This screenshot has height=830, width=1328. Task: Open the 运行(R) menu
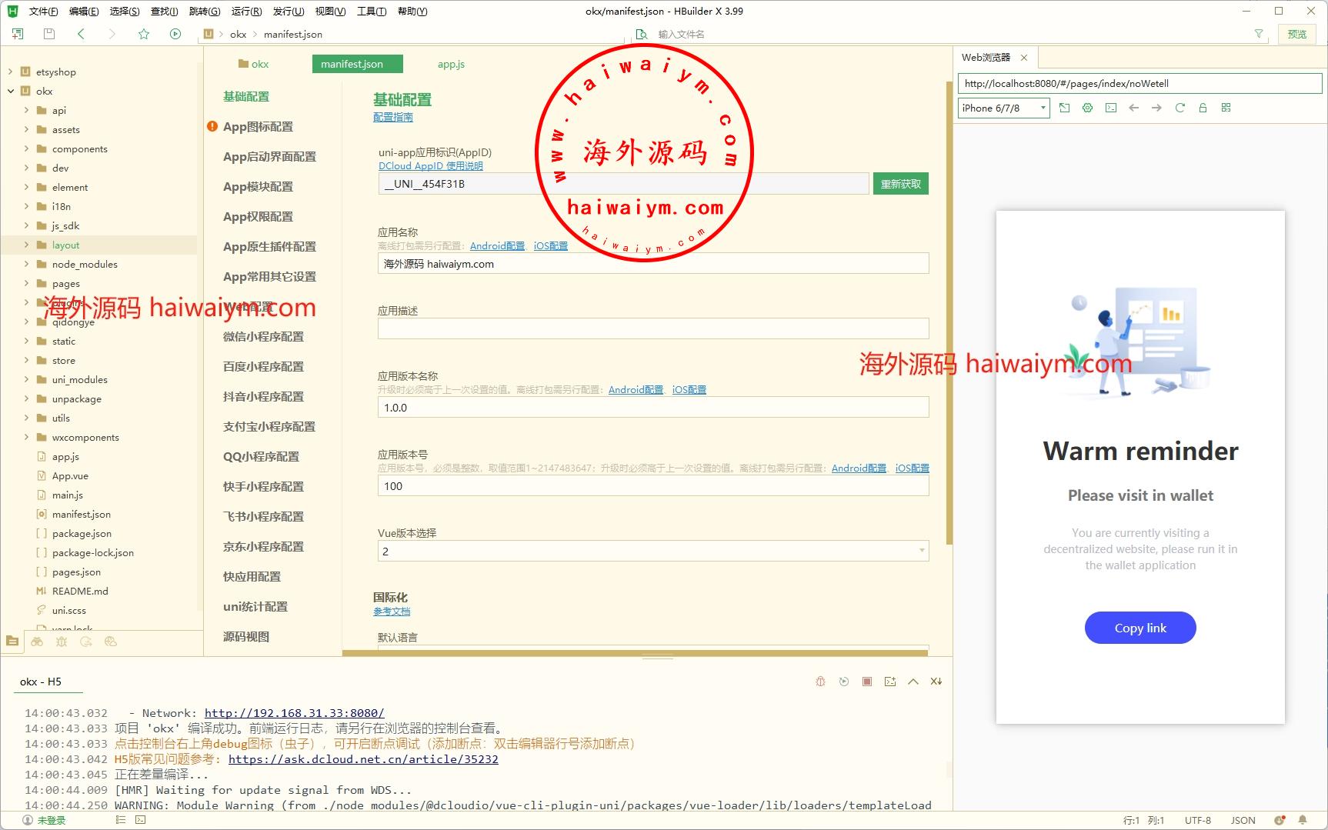click(x=246, y=12)
